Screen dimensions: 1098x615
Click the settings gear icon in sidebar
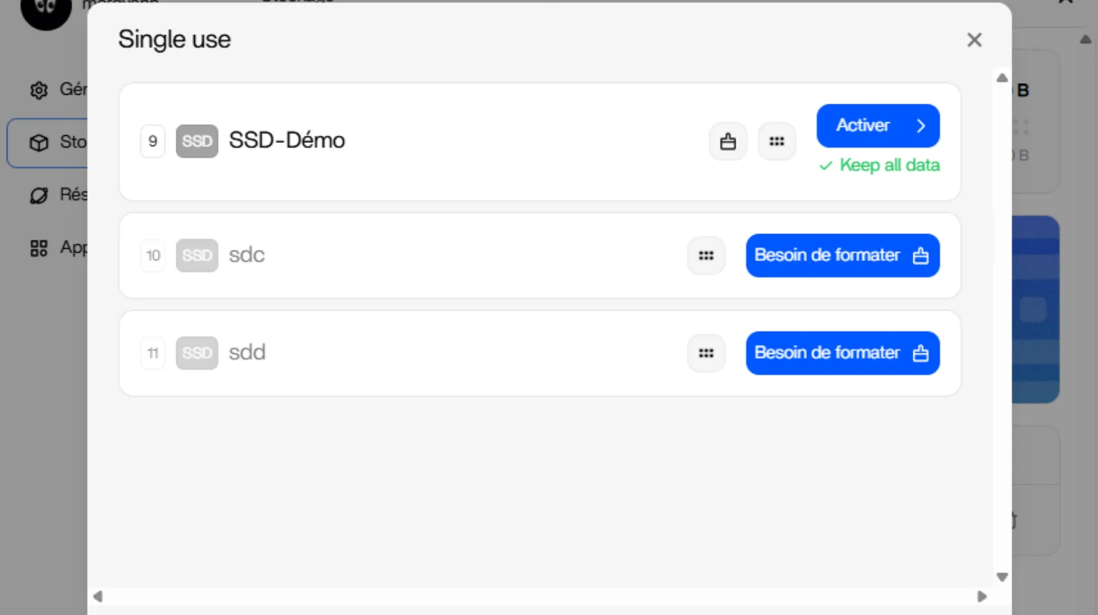pyautogui.click(x=39, y=90)
